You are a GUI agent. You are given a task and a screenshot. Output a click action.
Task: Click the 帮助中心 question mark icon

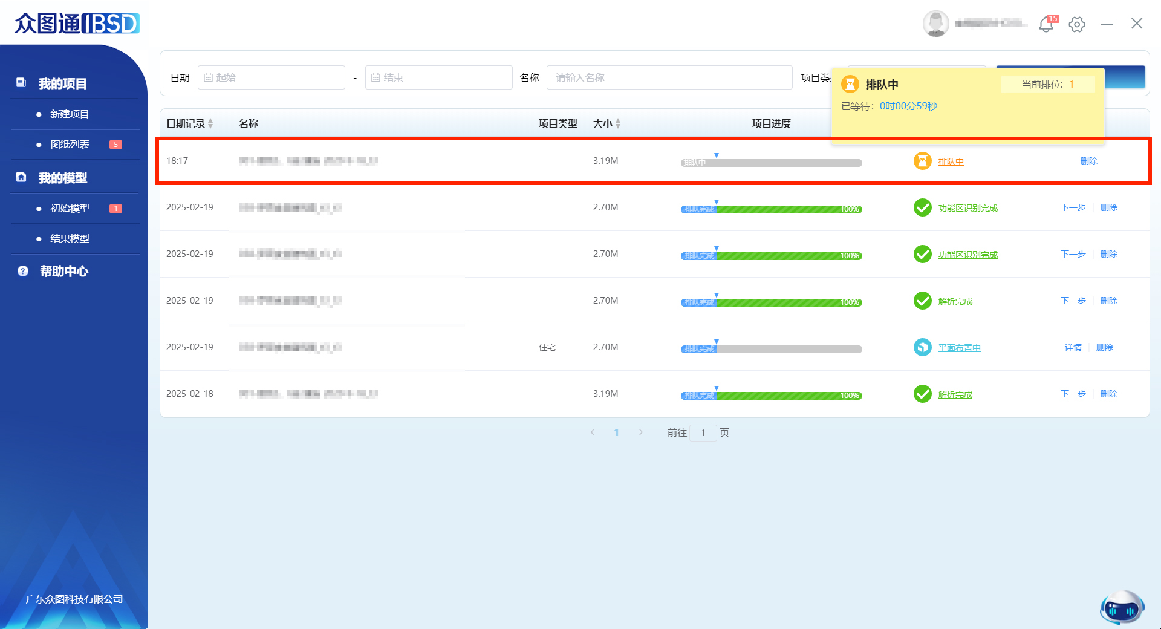coord(23,271)
